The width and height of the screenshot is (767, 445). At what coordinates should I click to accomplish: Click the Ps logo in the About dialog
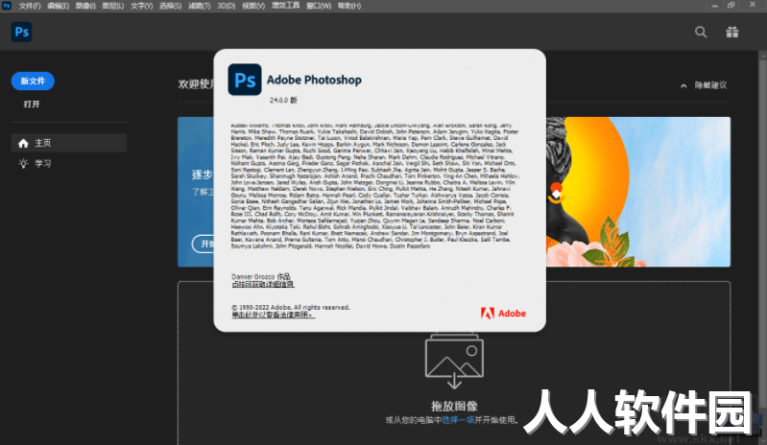click(245, 80)
